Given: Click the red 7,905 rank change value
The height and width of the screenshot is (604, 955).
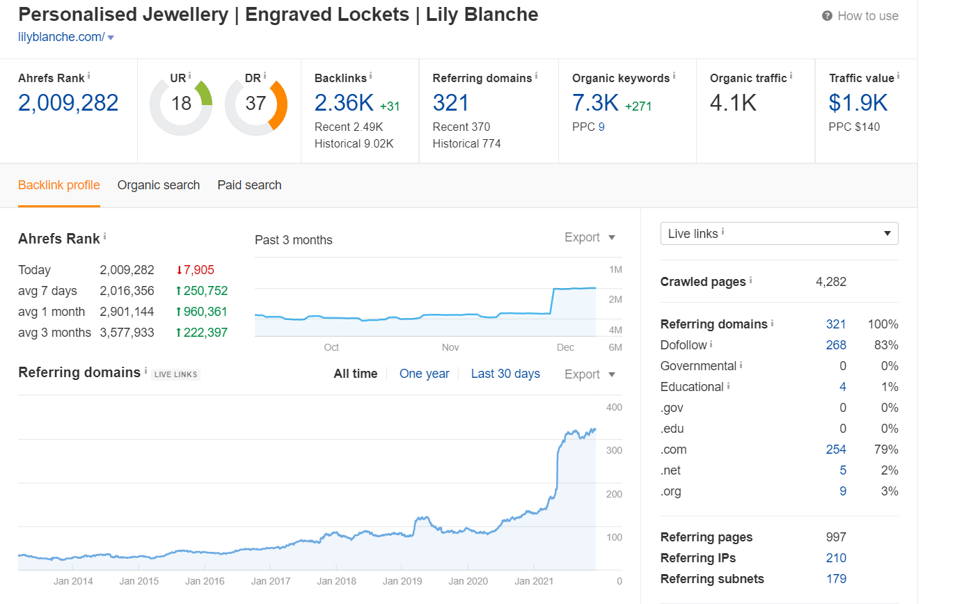Looking at the screenshot, I should coord(195,270).
